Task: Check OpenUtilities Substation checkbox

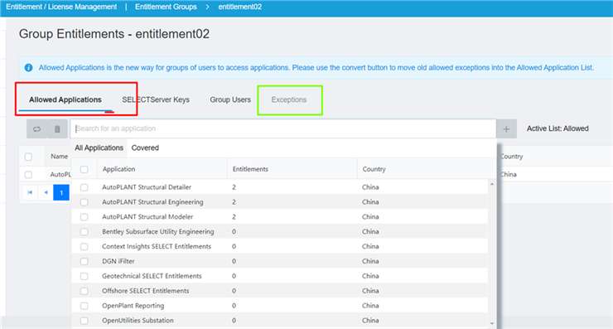Action: point(84,321)
